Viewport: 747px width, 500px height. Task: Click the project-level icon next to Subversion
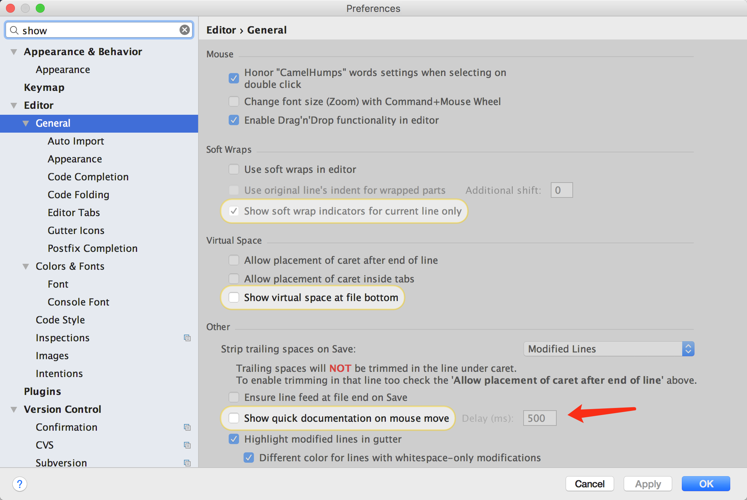(187, 463)
